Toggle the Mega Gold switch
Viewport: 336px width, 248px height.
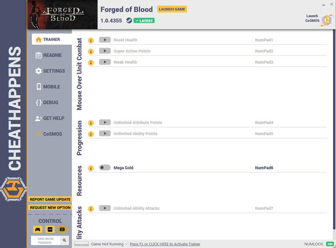click(105, 168)
